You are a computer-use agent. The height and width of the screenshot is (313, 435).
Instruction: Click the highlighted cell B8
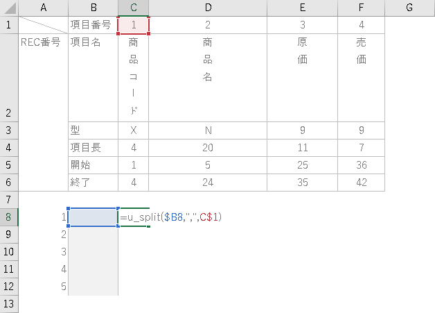click(94, 217)
